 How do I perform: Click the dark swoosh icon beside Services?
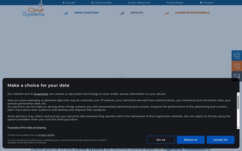point(122,13)
